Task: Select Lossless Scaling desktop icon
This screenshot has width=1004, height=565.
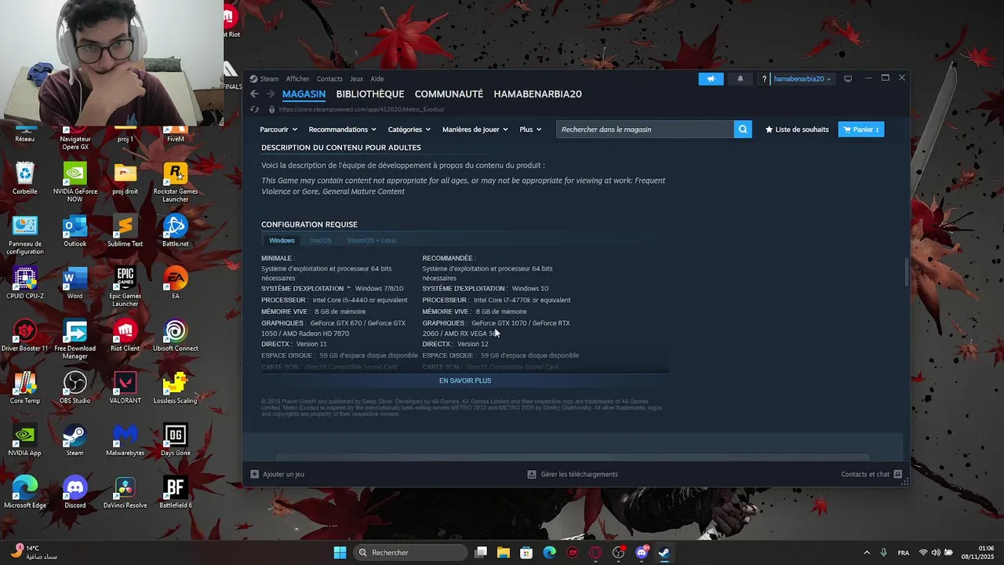Action: [176, 388]
